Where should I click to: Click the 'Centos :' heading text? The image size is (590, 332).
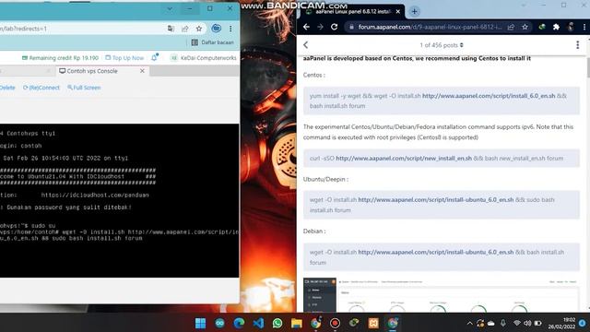click(314, 76)
